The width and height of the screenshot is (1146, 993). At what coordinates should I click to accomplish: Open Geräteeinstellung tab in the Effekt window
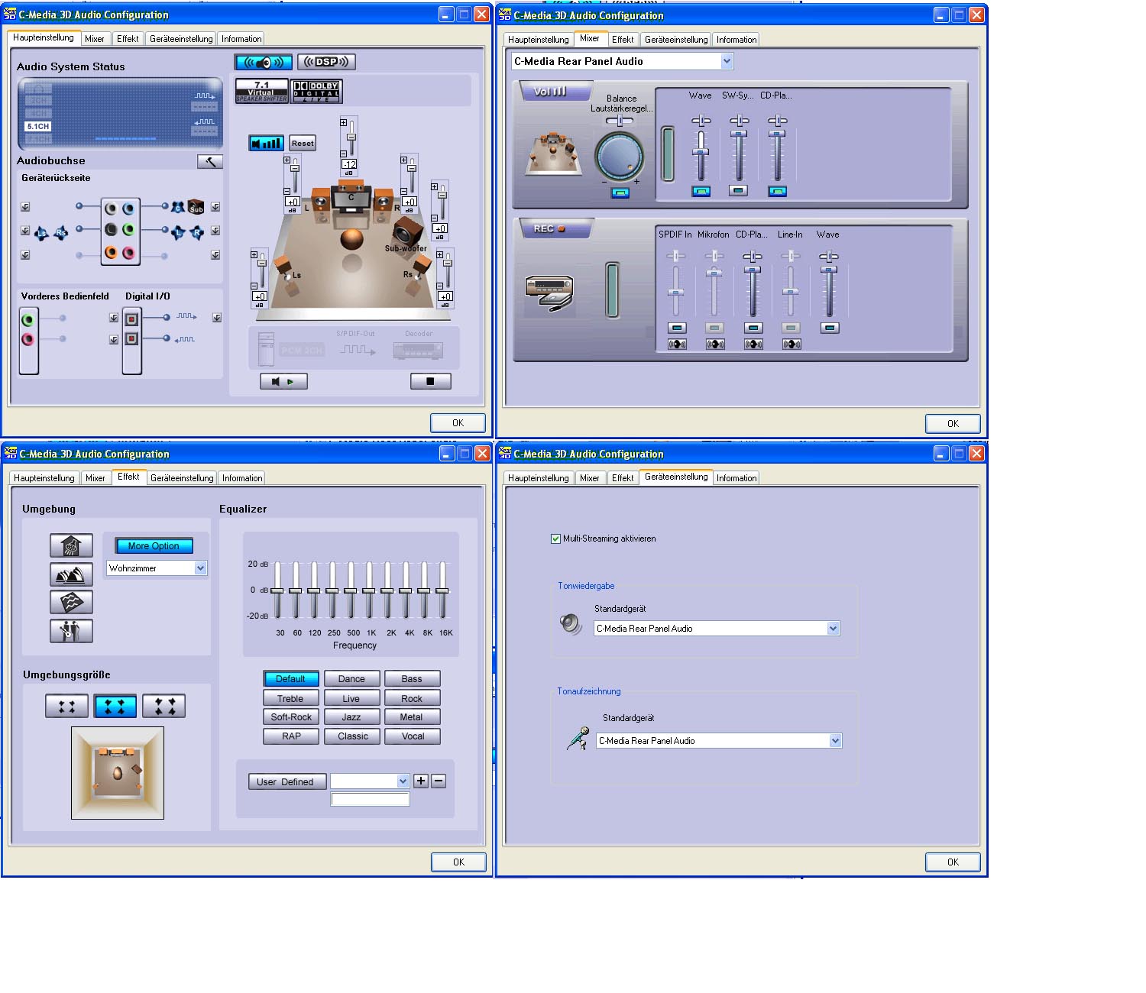pyautogui.click(x=182, y=478)
